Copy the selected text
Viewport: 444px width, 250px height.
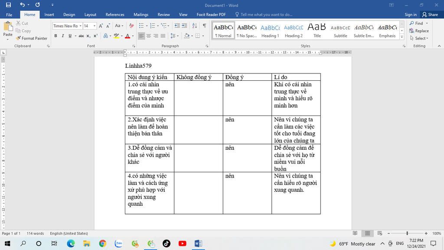[x=23, y=31]
